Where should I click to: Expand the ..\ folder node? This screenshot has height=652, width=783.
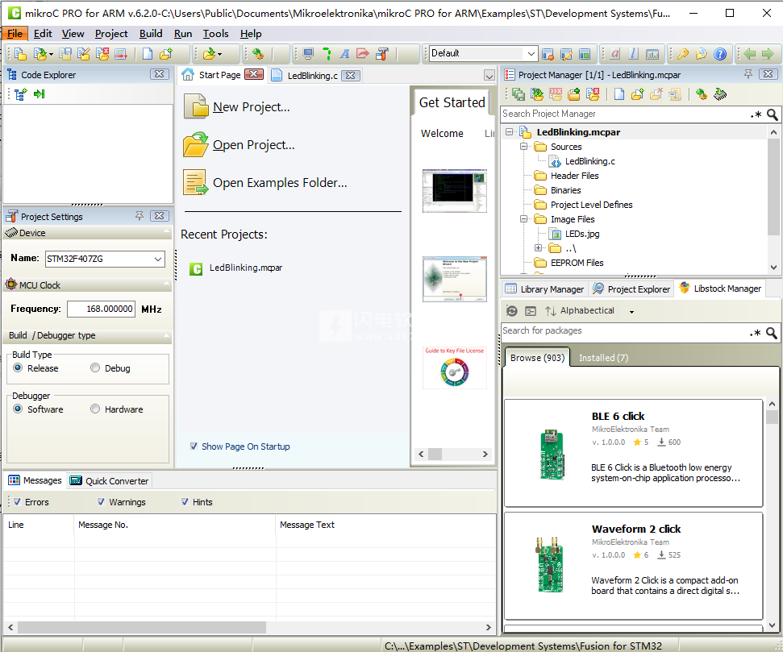click(539, 247)
